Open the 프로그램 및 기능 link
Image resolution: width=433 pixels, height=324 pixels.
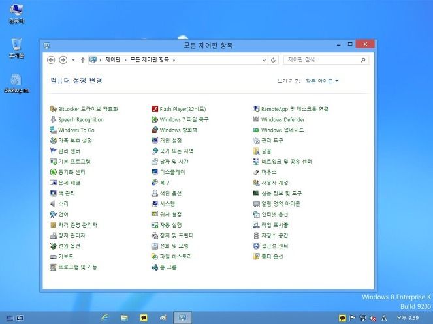[x=78, y=267]
